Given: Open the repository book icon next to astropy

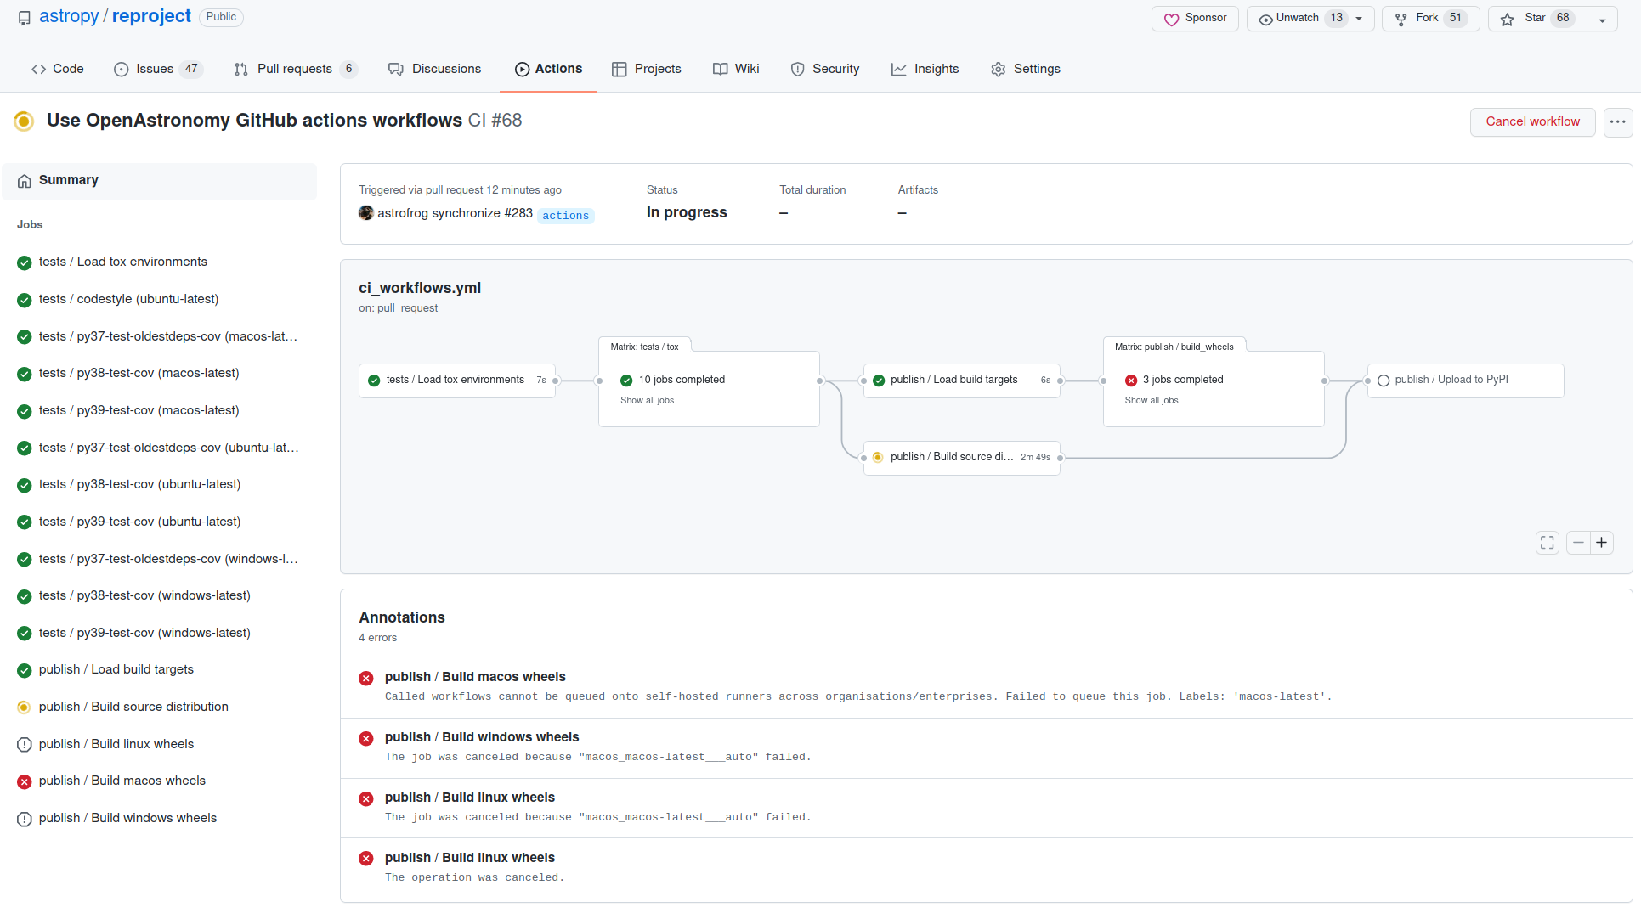Looking at the screenshot, I should 24,17.
